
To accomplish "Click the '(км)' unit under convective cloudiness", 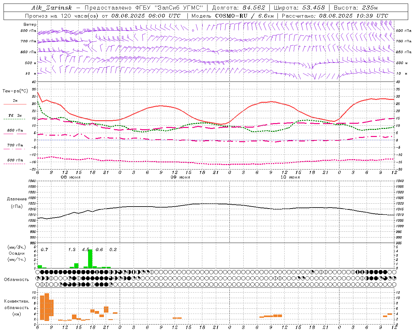I will (17, 314).
